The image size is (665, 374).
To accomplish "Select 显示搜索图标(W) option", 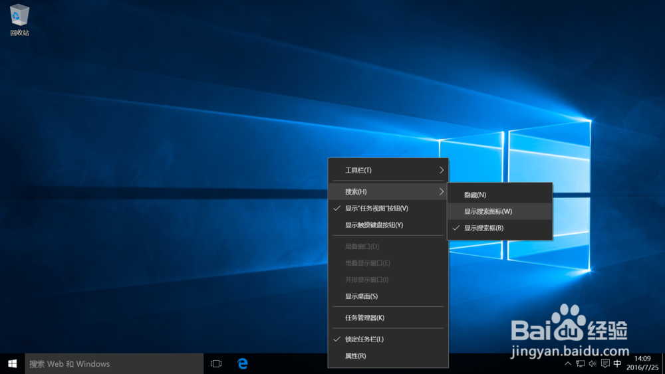I will pos(499,211).
